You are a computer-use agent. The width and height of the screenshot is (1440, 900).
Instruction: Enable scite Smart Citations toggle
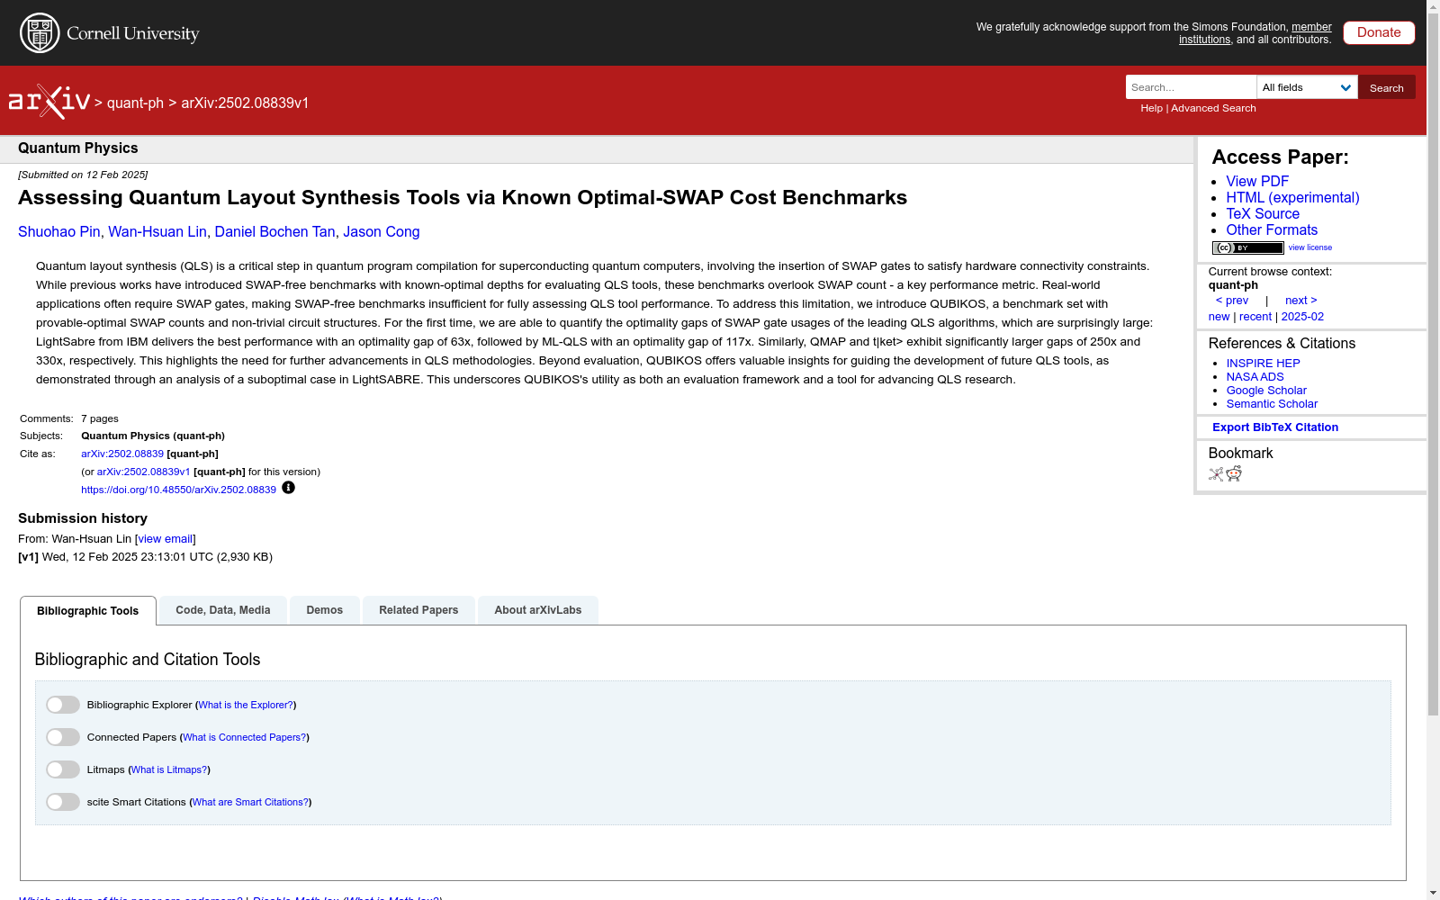click(63, 802)
